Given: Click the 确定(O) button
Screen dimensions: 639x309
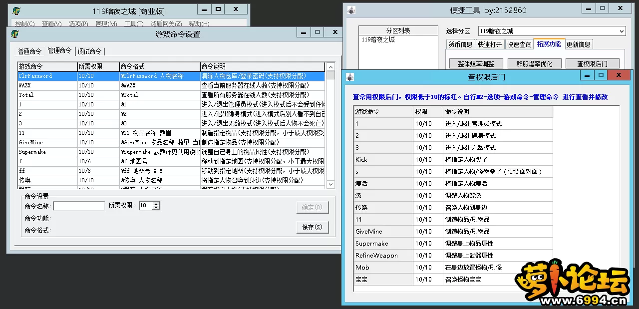Looking at the screenshot, I should pyautogui.click(x=313, y=207).
